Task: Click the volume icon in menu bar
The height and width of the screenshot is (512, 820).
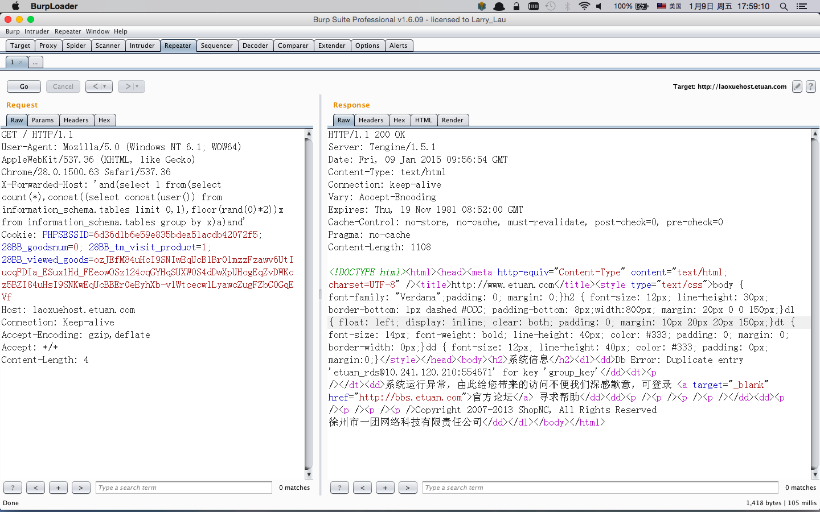Action: pyautogui.click(x=600, y=6)
